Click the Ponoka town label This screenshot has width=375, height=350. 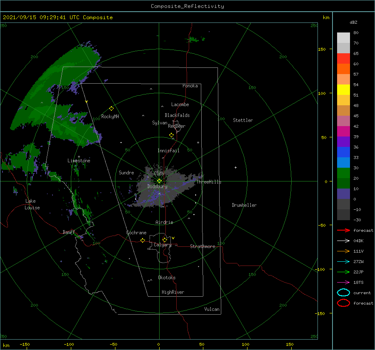pos(190,86)
